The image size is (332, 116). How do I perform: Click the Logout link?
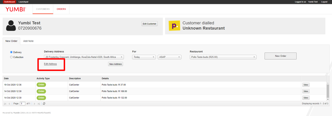coord(324,2)
